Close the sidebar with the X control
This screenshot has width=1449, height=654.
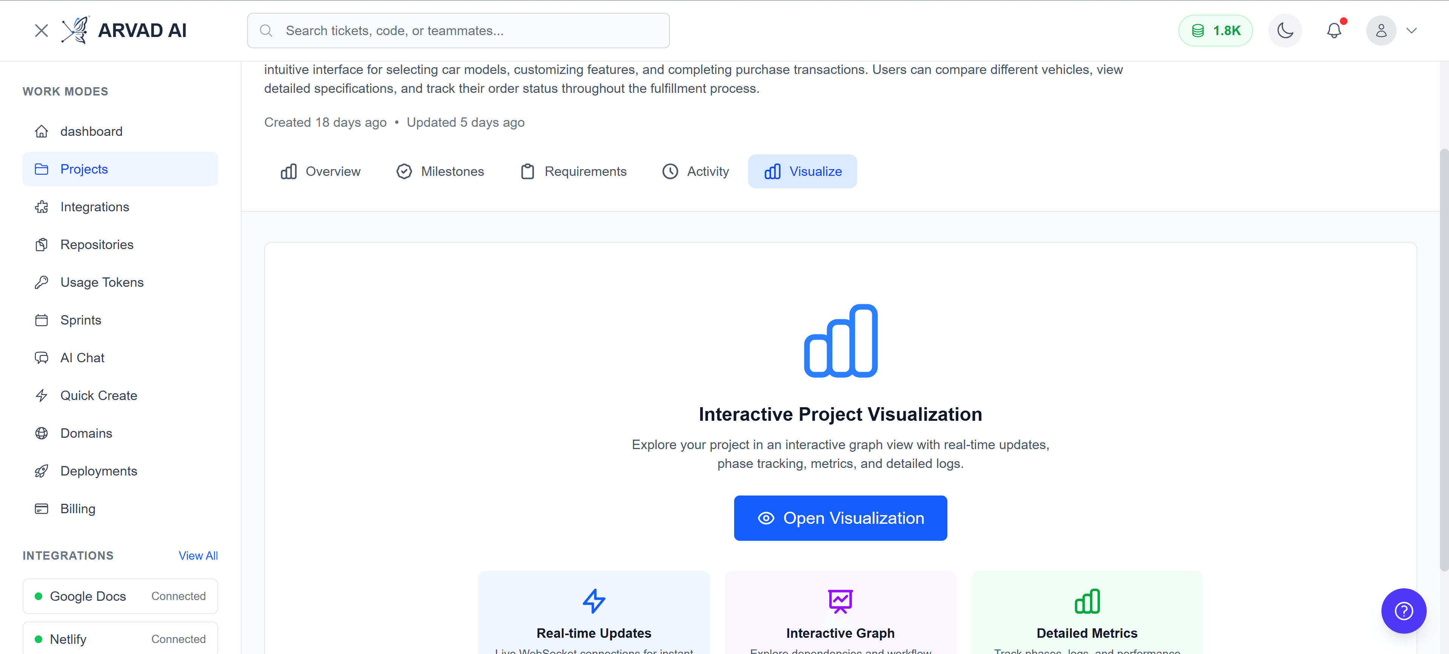(41, 30)
